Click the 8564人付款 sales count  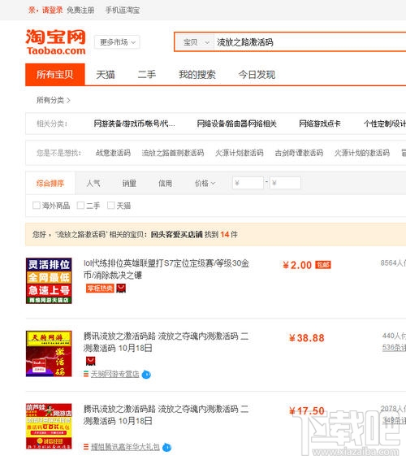[x=393, y=263]
